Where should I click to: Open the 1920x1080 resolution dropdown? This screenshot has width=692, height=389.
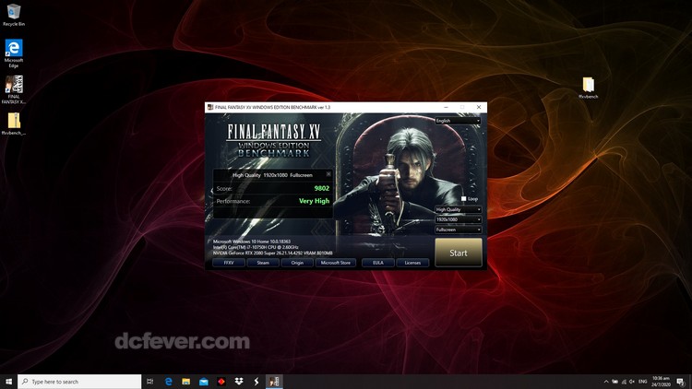(458, 219)
